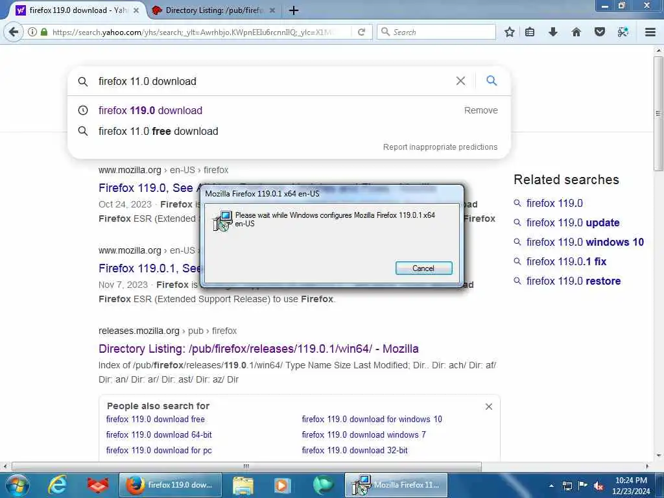Click the sparkle extension toolbar icon
This screenshot has width=664, height=498.
click(623, 32)
